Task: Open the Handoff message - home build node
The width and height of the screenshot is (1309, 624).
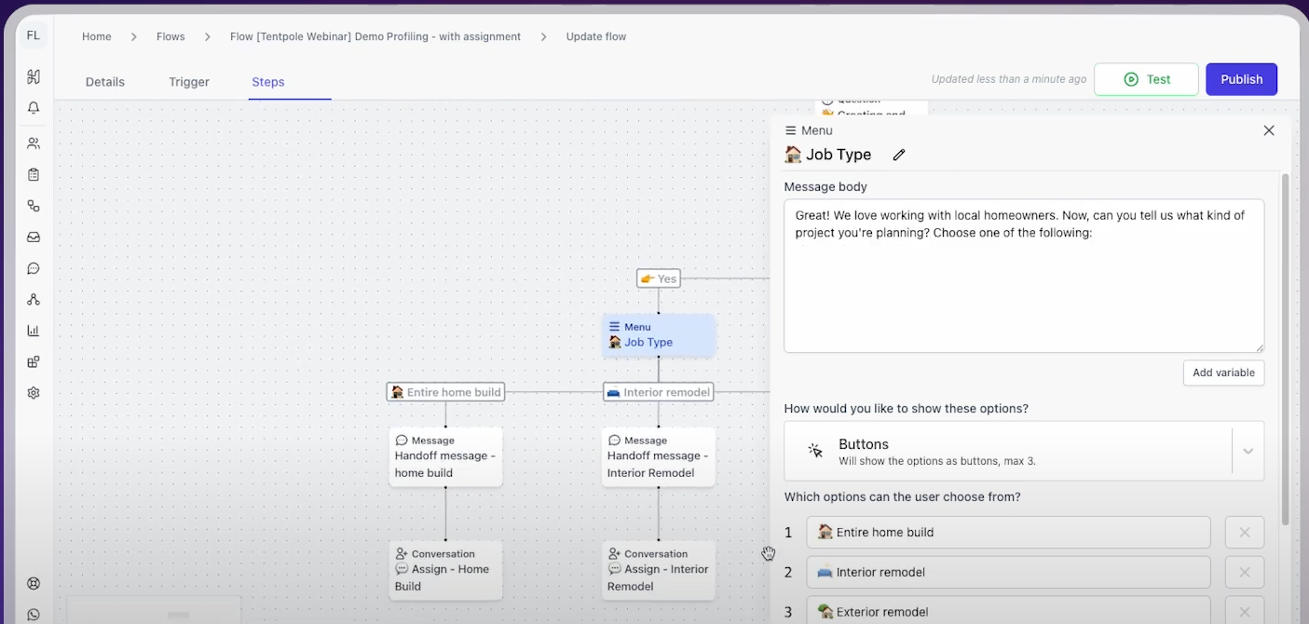Action: coord(445,456)
